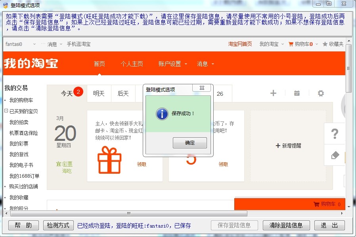Open 收藏夹 favorites with the star icon
The image size is (356, 237).
pos(333,44)
